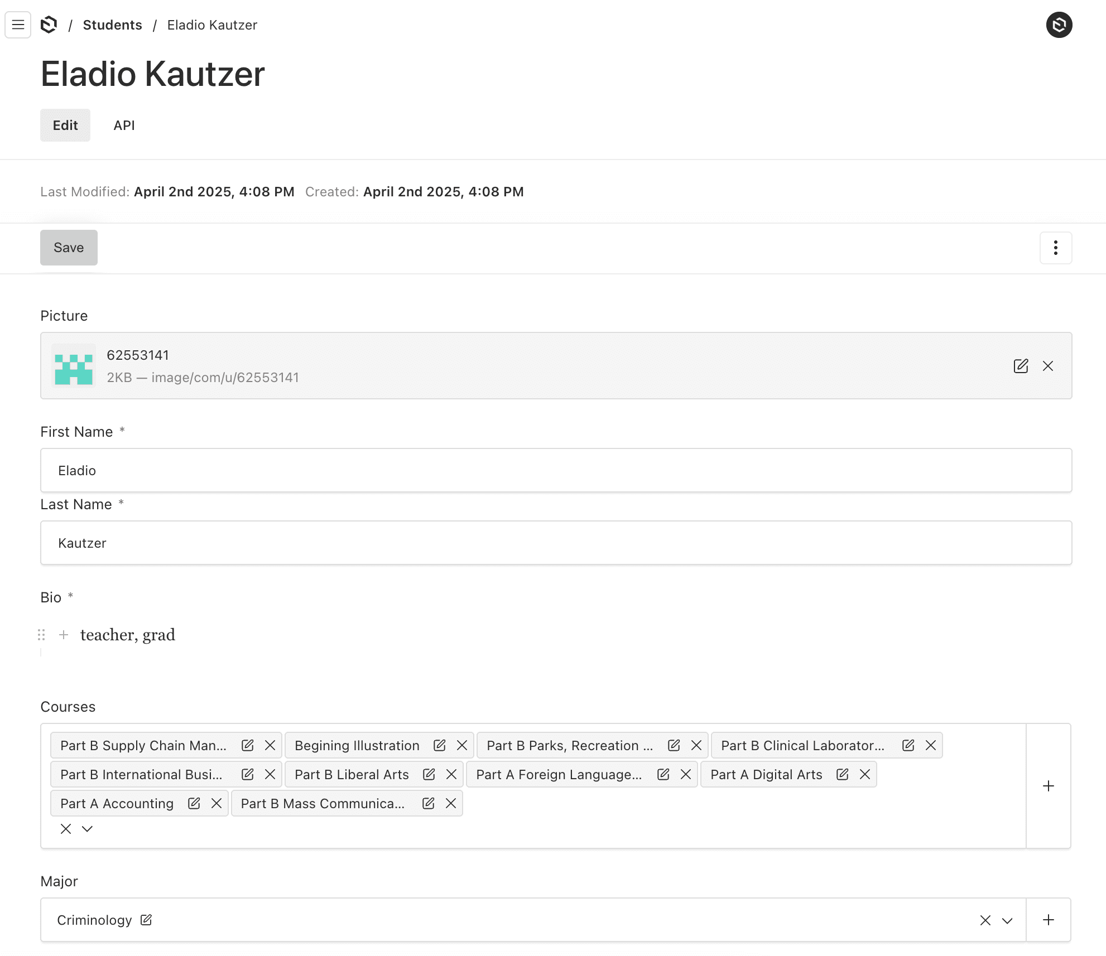This screenshot has height=956, width=1106.
Task: Click the Bio text 'teacher, grad'
Action: click(x=128, y=635)
